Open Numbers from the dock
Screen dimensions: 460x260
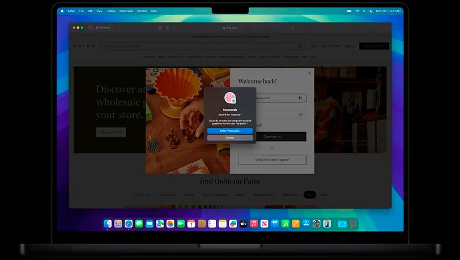[x=285, y=224]
